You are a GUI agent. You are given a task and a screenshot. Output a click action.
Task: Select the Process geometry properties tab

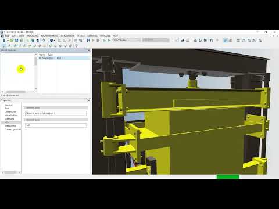coord(13,129)
